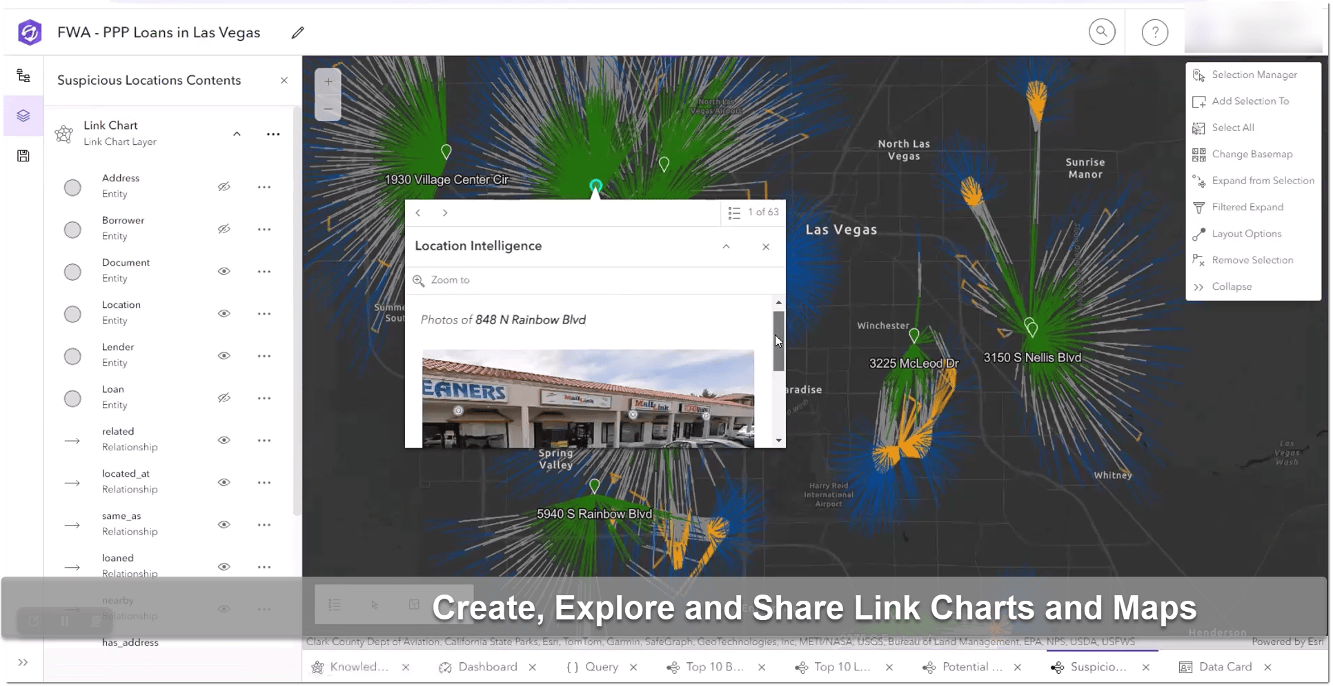Hide the Document Entity layer
This screenshot has height=687, width=1333.
224,271
